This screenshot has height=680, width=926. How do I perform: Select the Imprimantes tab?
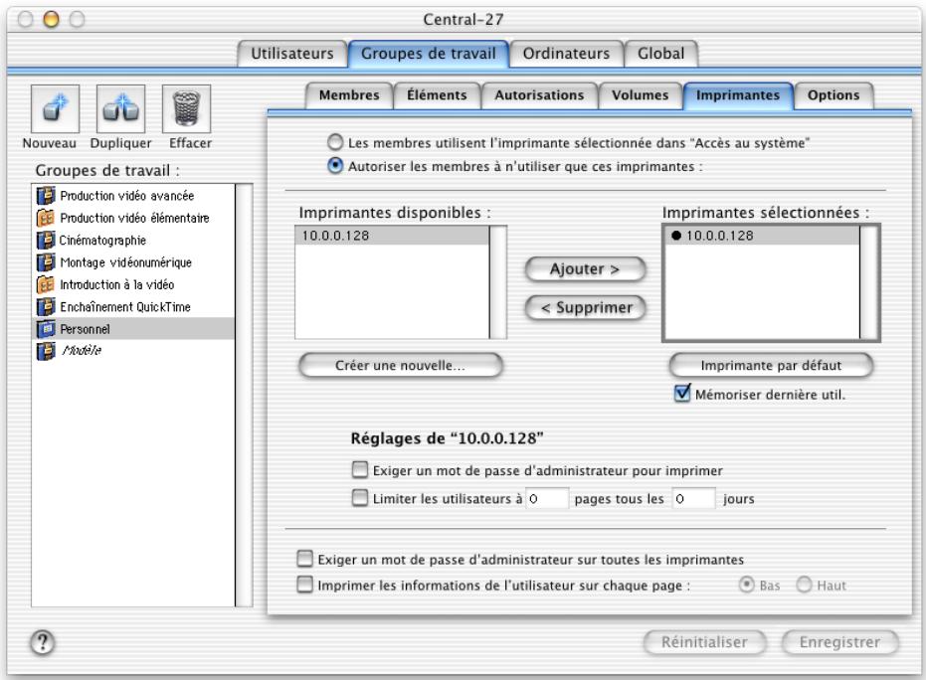pyautogui.click(x=738, y=95)
